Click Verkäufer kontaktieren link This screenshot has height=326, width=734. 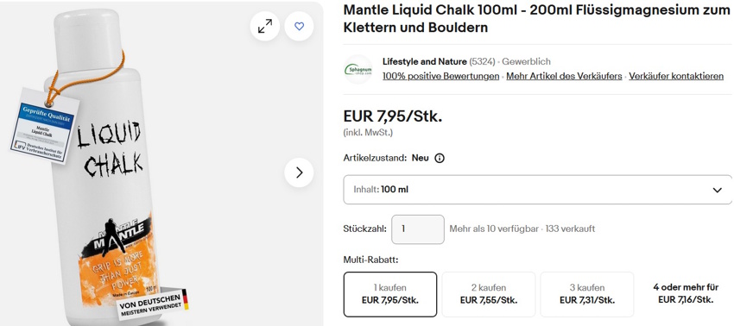coord(676,76)
